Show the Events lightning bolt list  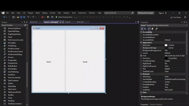coord(152,29)
